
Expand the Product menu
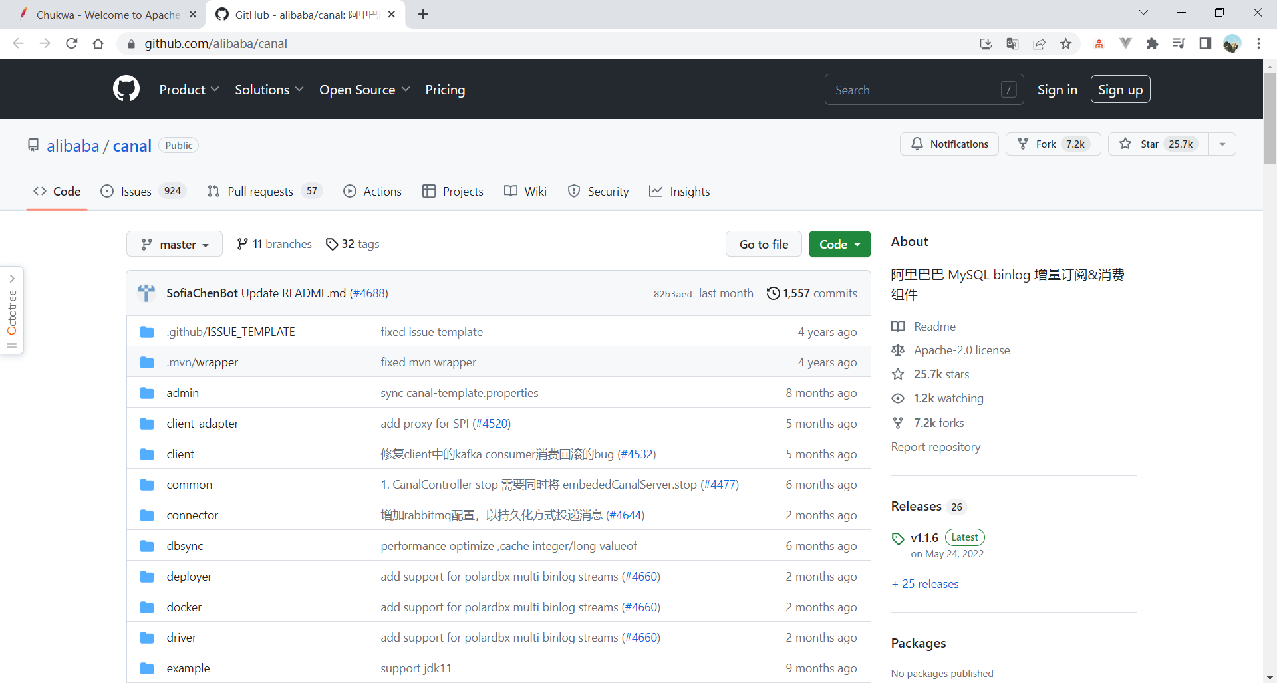tap(189, 90)
